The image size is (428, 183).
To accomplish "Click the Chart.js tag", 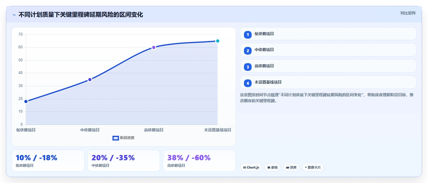I will click(x=251, y=167).
